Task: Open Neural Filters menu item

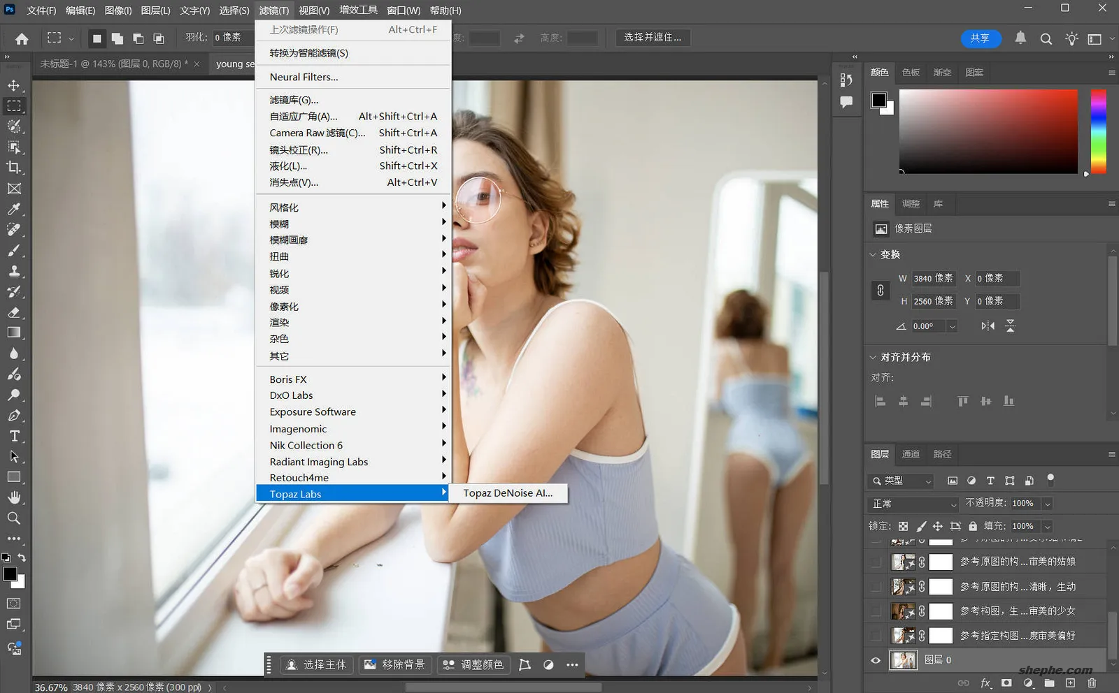Action: 353,77
